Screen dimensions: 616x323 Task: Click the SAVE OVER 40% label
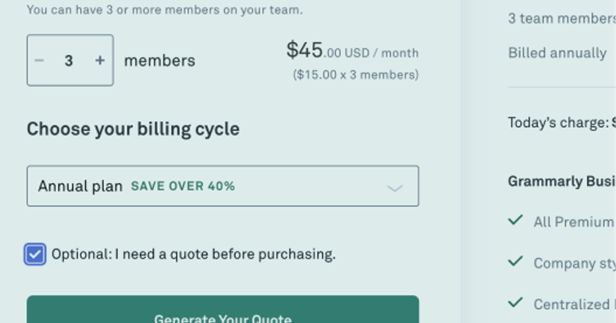(183, 186)
